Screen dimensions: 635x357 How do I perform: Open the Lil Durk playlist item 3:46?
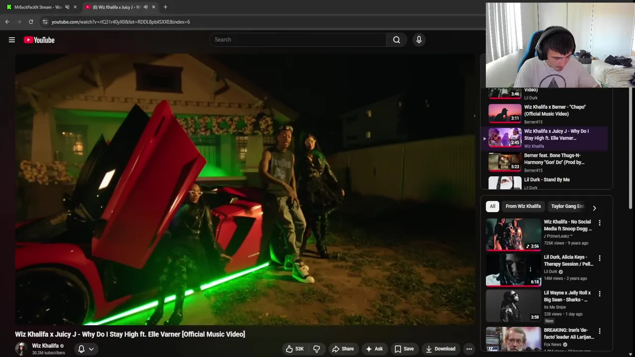545,94
